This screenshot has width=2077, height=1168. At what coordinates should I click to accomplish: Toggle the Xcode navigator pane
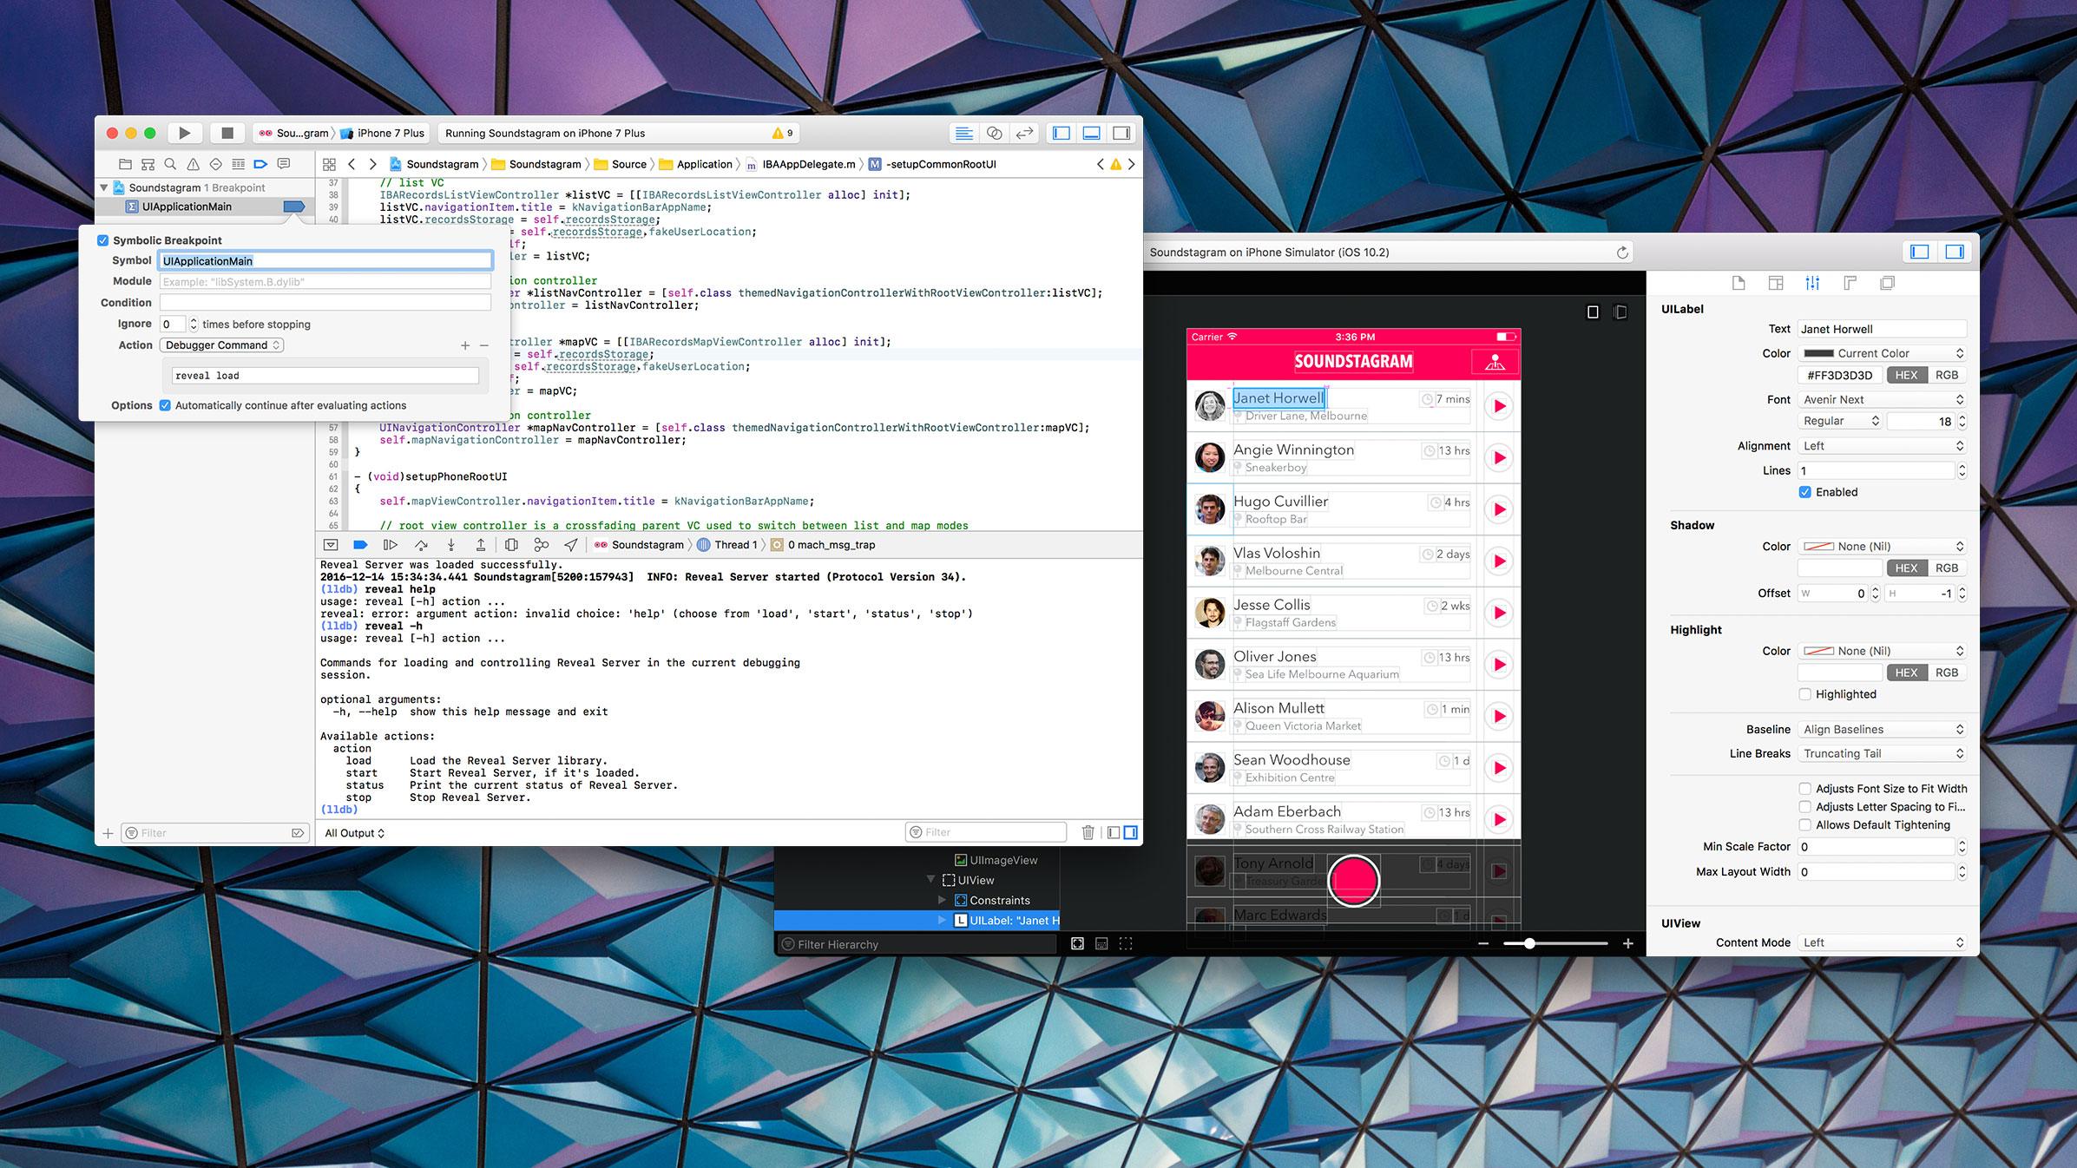[1061, 133]
